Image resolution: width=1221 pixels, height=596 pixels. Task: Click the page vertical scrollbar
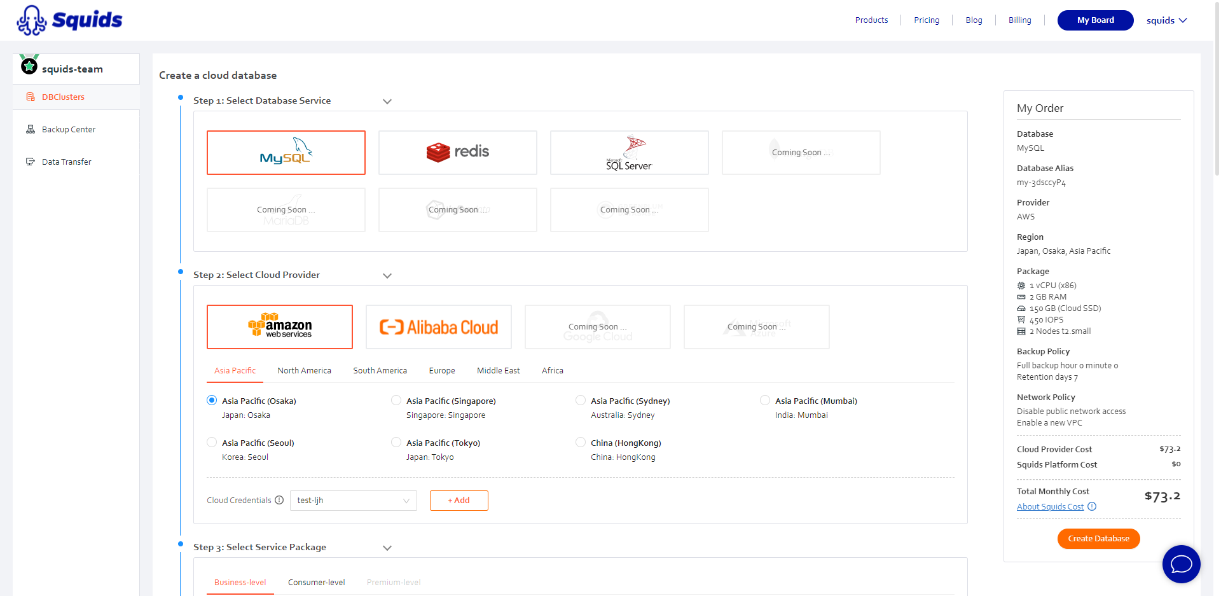[x=1217, y=89]
